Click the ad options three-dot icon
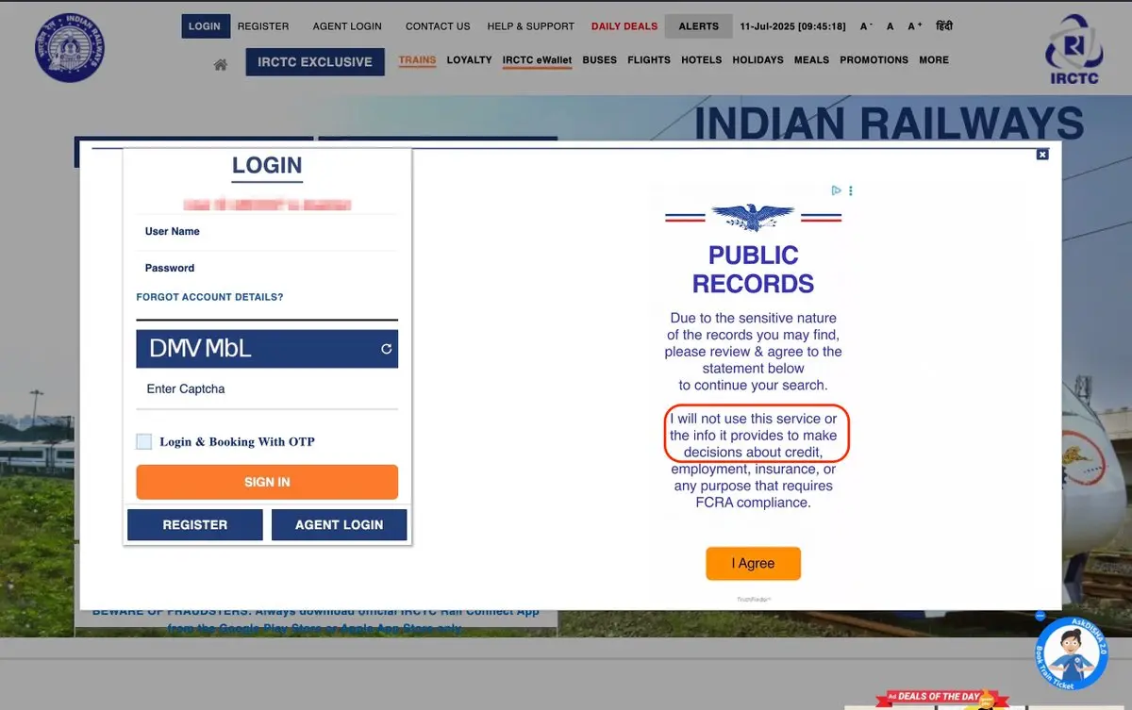 [x=851, y=190]
